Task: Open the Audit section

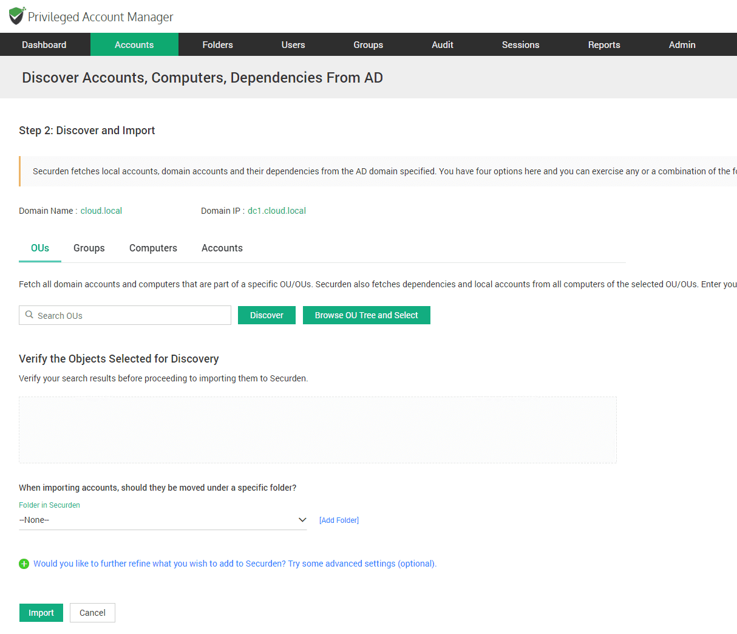Action: tap(443, 45)
